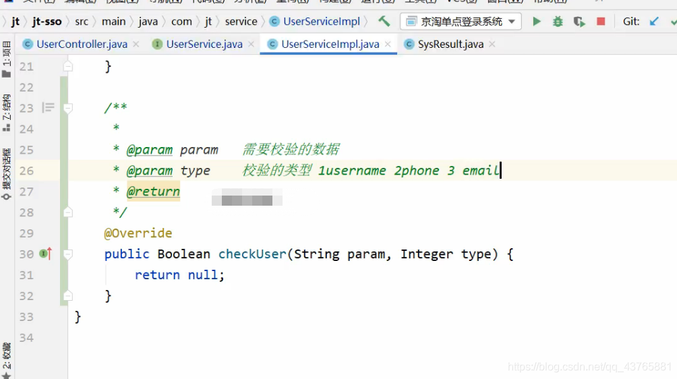Viewport: 677px width, 379px height.
Task: Click jt-sso breadcrumb item
Action: point(47,21)
